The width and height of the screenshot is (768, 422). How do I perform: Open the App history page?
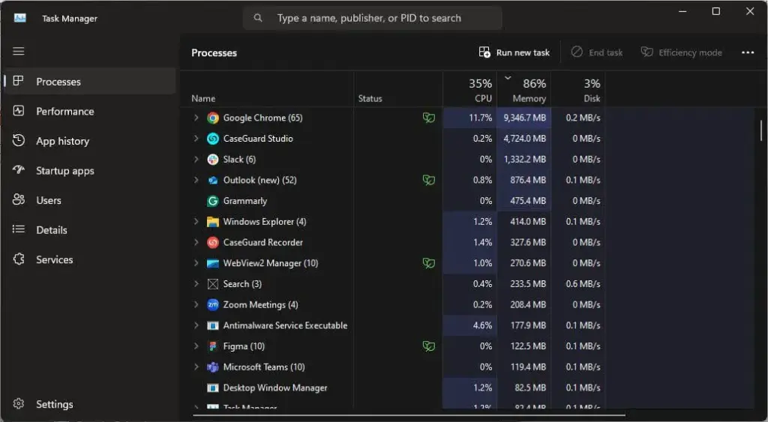[x=90, y=141]
